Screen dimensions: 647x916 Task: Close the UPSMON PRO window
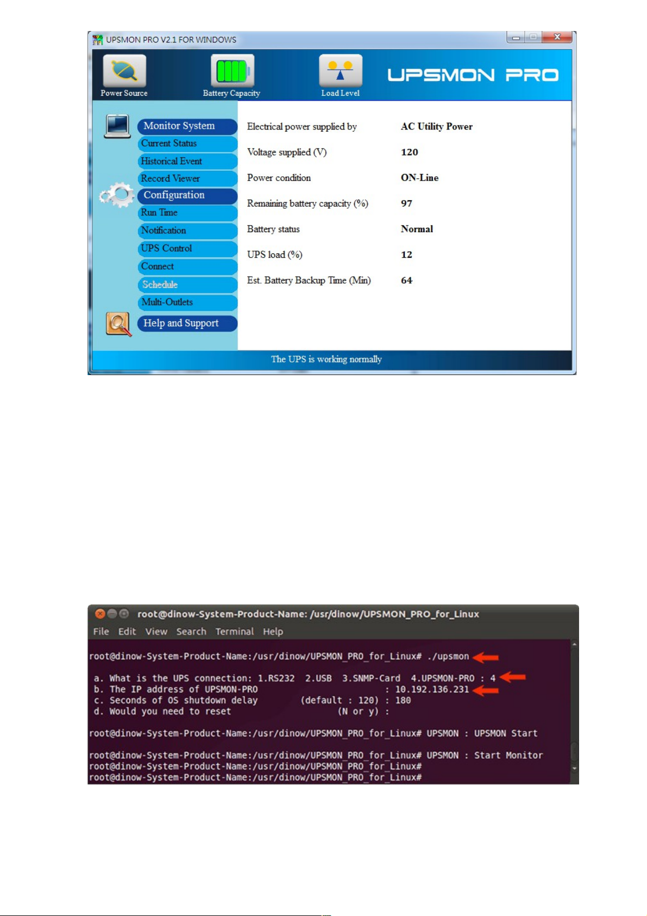[x=557, y=37]
